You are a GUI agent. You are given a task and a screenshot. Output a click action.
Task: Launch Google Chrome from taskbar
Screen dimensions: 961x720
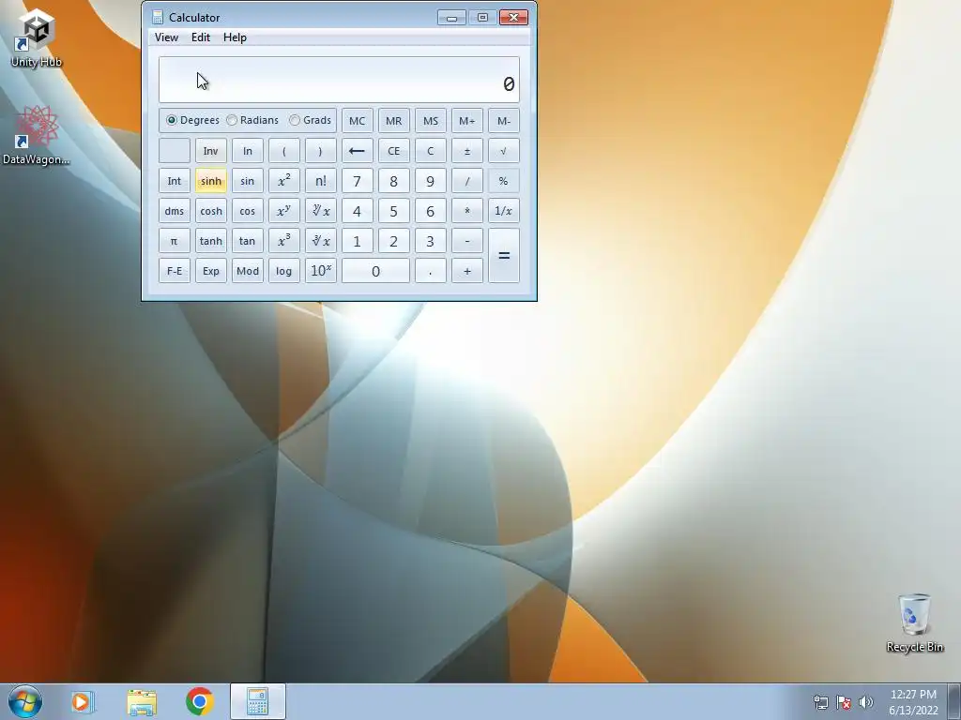pyautogui.click(x=200, y=701)
